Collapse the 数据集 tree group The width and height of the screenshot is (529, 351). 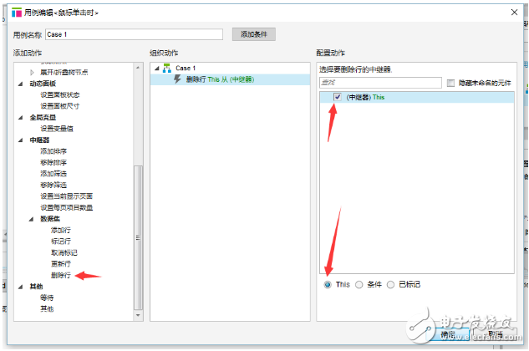coord(33,218)
